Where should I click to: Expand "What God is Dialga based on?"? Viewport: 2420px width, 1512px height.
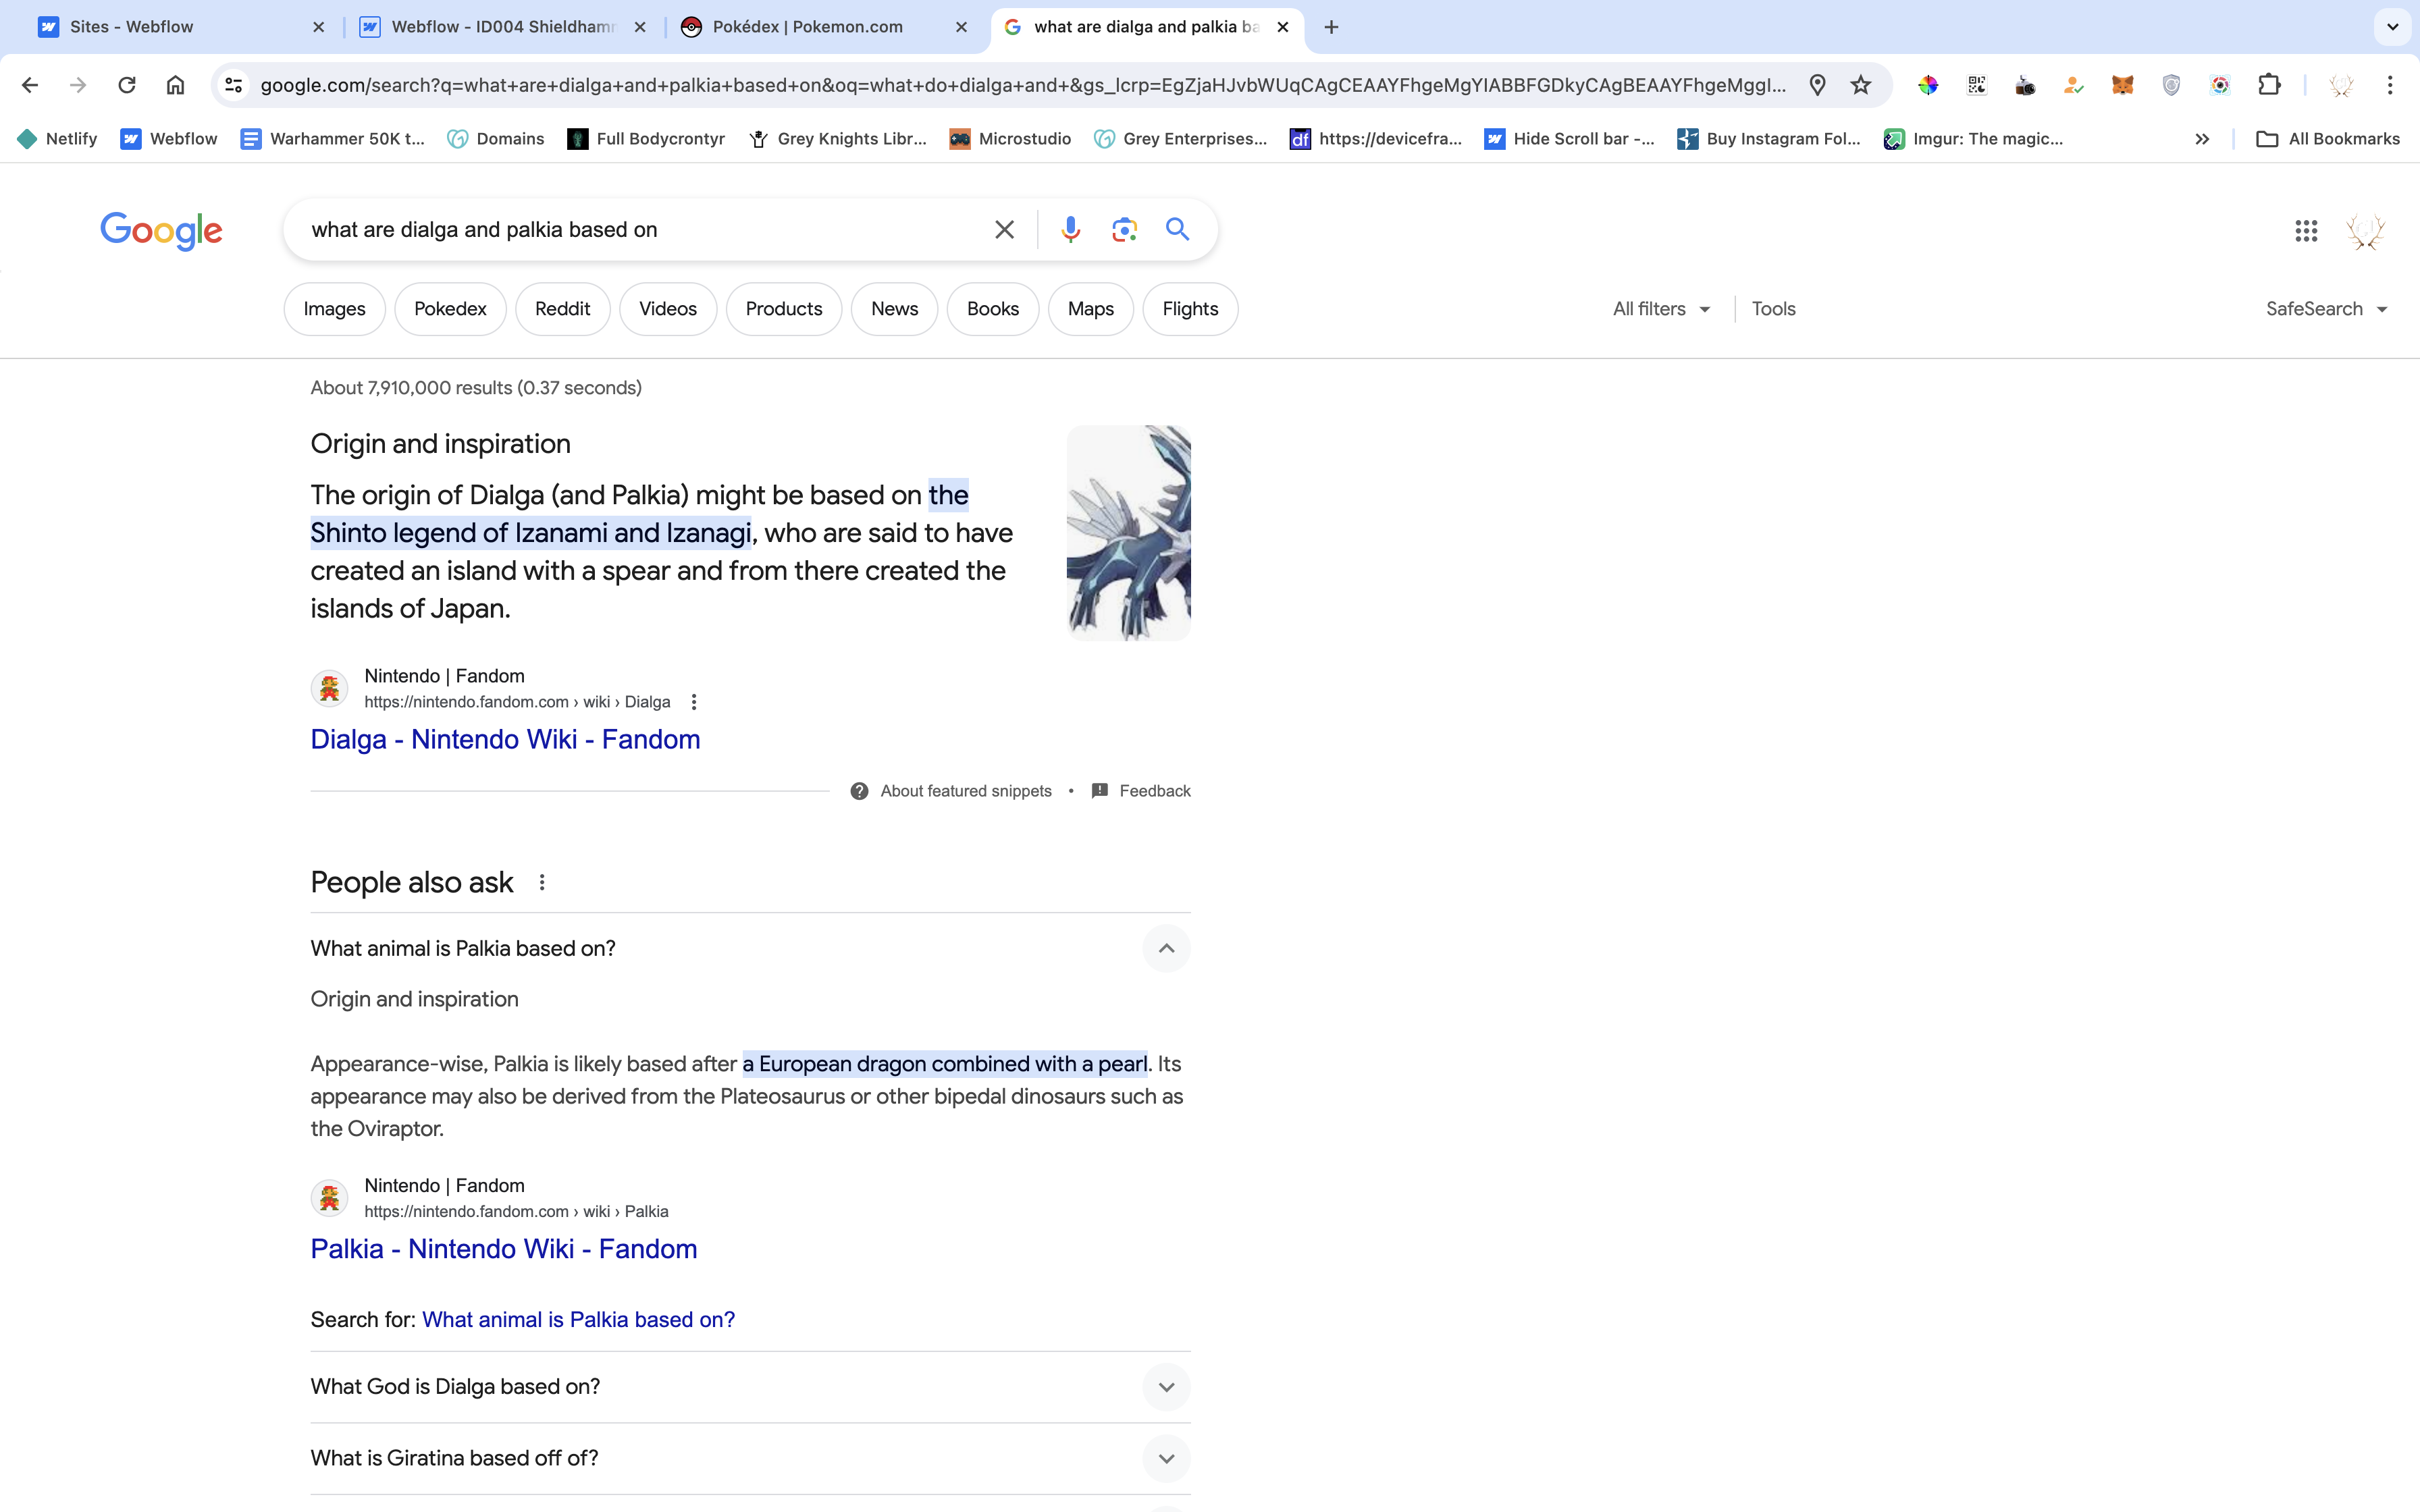tap(1165, 1387)
